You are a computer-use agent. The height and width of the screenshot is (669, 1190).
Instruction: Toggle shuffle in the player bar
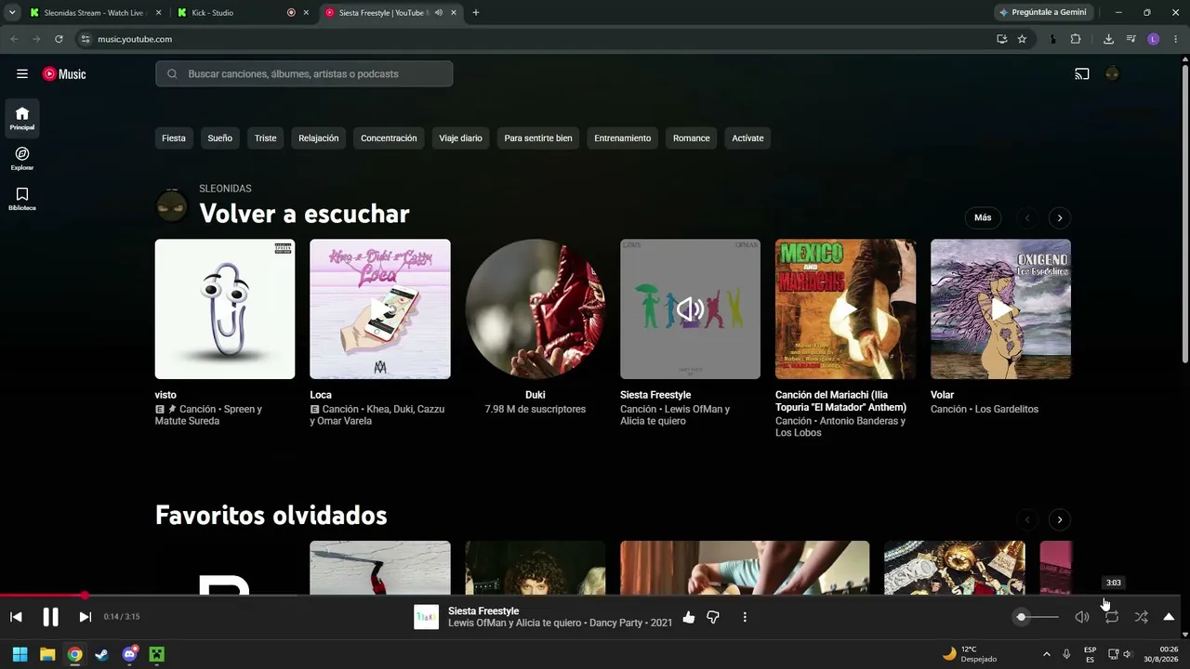pyautogui.click(x=1142, y=617)
